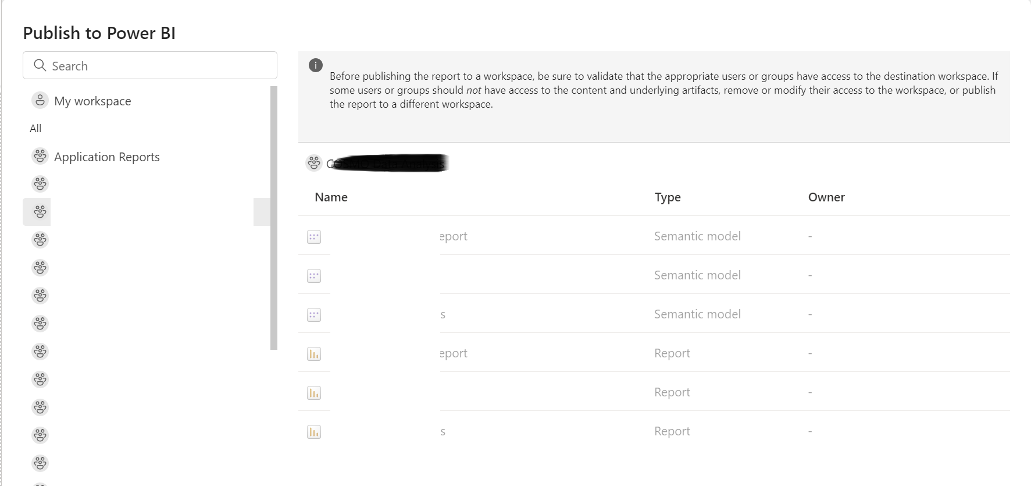
Task: Click 'Semantic model' type in the 's' row
Action: coord(697,314)
